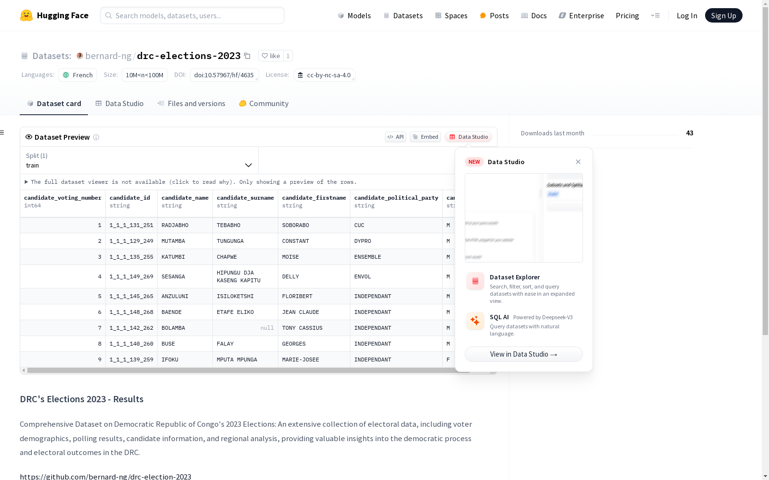
Task: Switch to the Dataset card tab
Action: tap(54, 104)
